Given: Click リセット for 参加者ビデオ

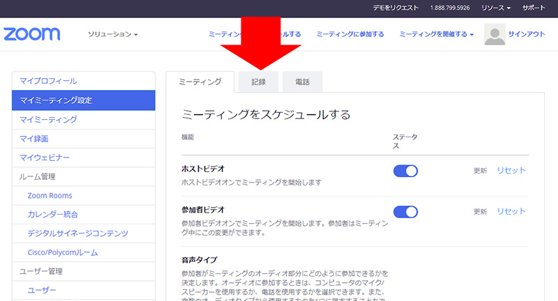Looking at the screenshot, I should coord(511,211).
